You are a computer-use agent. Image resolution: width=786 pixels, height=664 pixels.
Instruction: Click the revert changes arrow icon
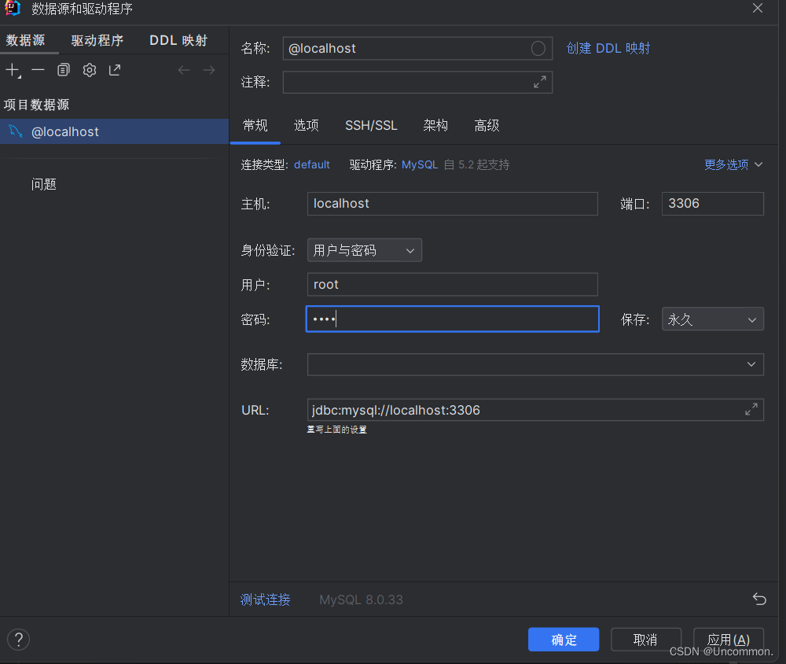(759, 599)
